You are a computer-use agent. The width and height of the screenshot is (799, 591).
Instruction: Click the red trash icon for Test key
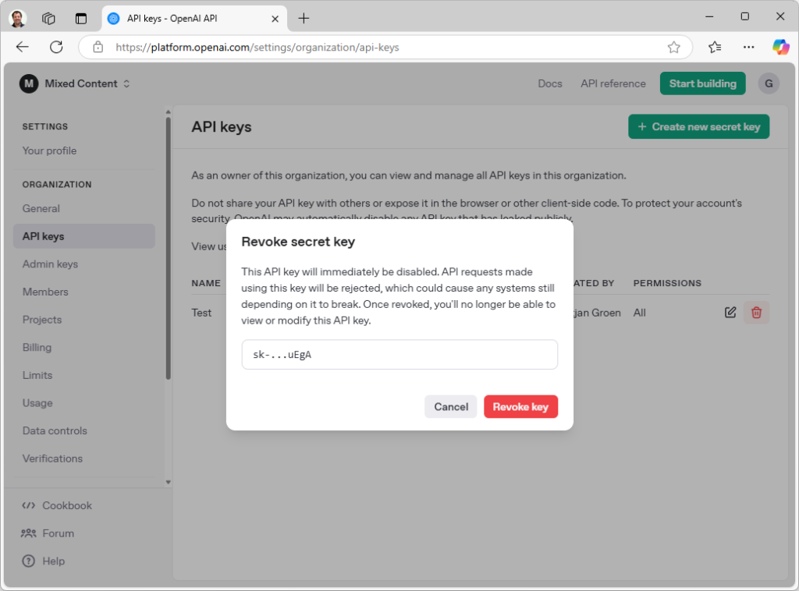756,313
